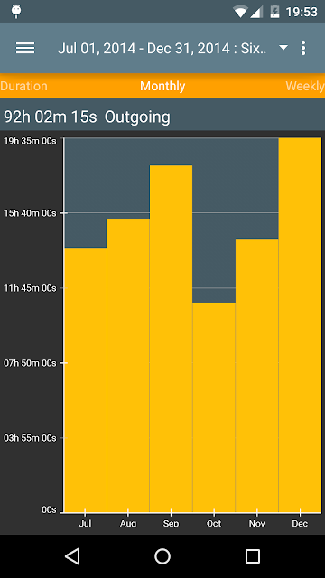Tap the Wi-Fi status icon
Image resolution: width=325 pixels, height=578 pixels.
(240, 12)
